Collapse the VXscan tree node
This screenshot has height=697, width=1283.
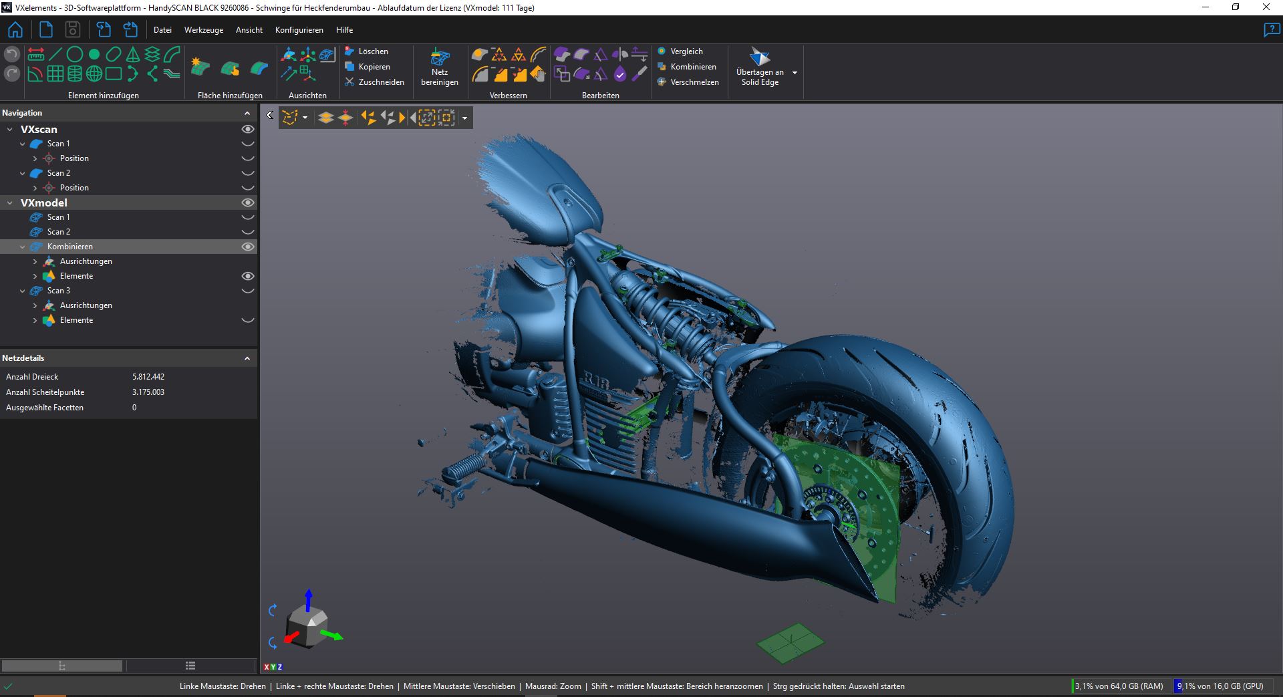pyautogui.click(x=9, y=129)
